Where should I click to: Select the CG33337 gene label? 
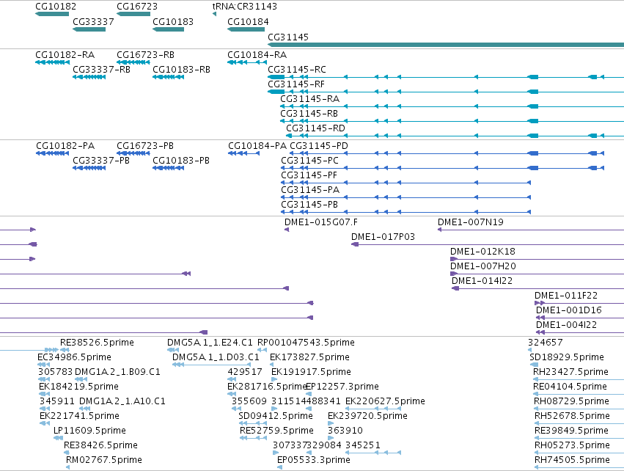click(93, 22)
